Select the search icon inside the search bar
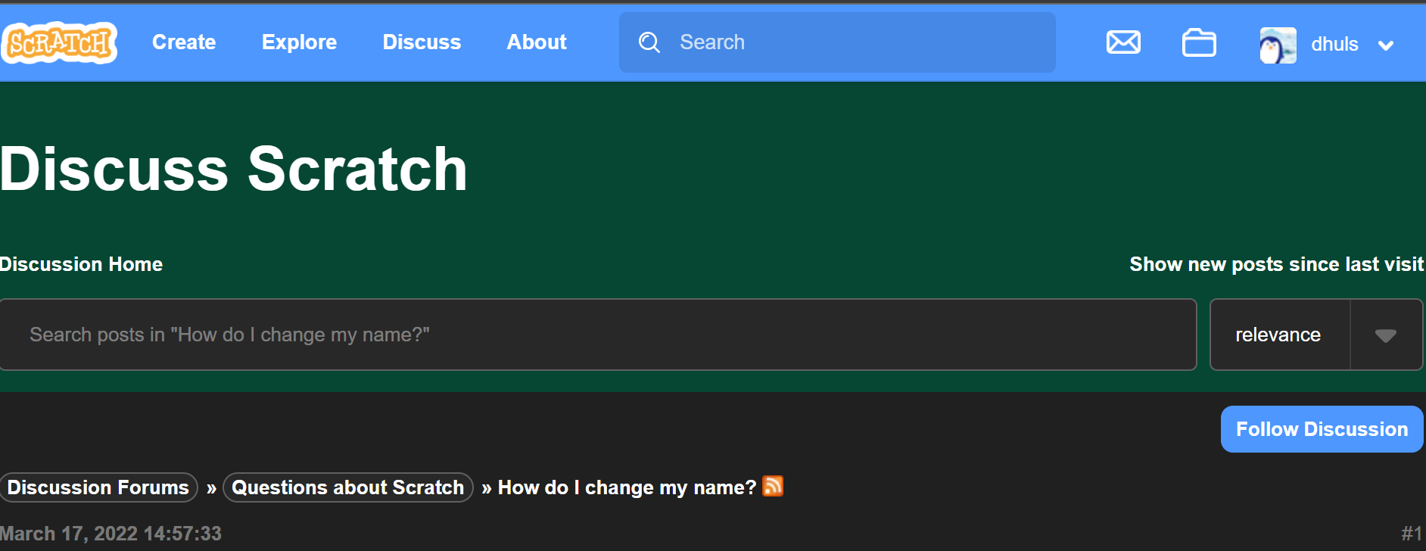1426x551 pixels. [649, 42]
